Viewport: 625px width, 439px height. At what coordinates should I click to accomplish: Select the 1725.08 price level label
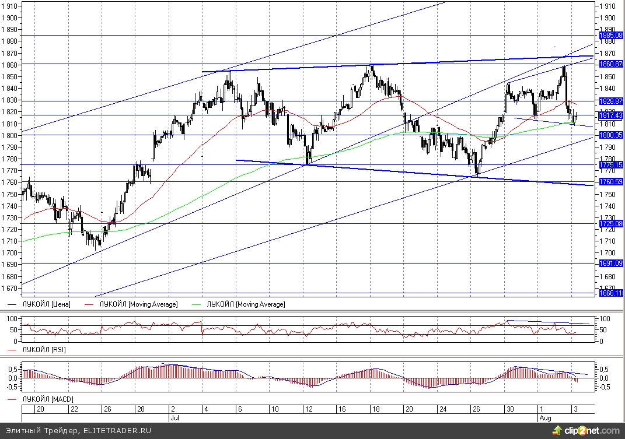[611, 223]
